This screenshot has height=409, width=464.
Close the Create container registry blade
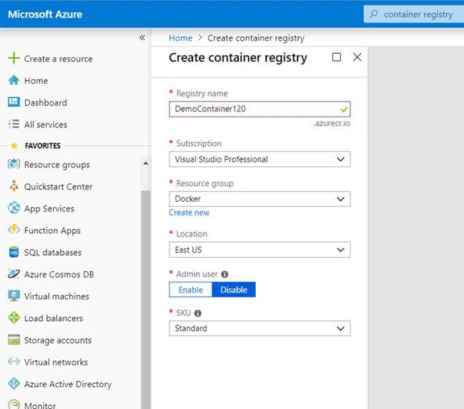pos(357,57)
